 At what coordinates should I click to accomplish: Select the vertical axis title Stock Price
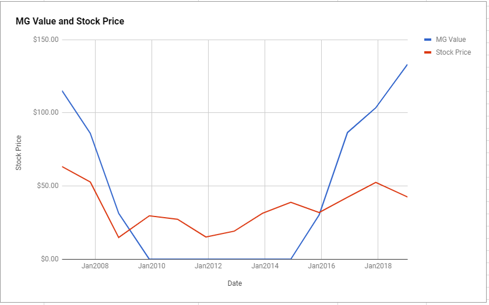click(19, 152)
